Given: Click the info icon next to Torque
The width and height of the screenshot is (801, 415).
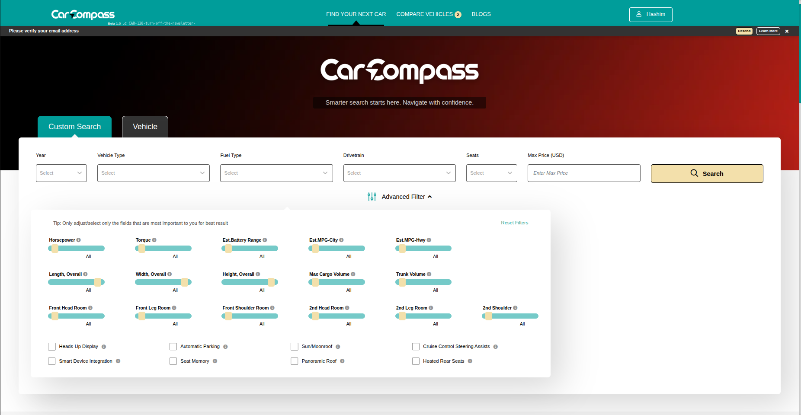Looking at the screenshot, I should point(154,240).
